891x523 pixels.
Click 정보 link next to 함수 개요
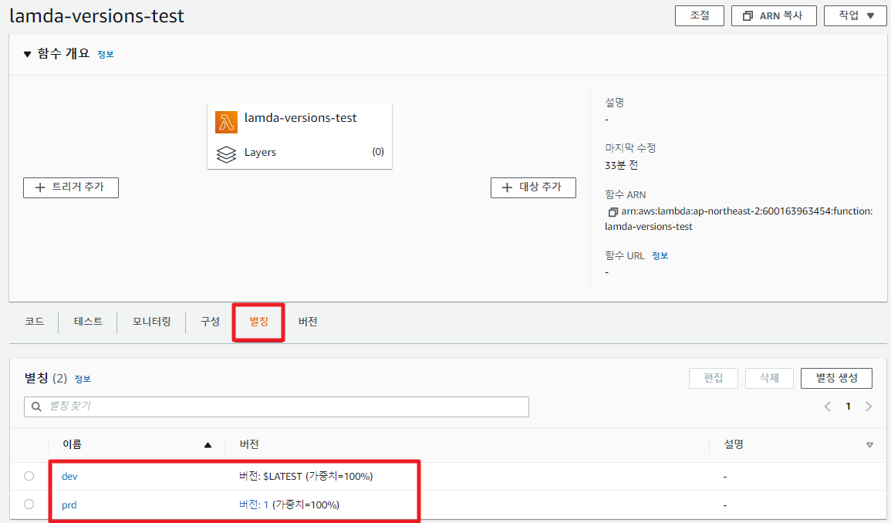[106, 55]
